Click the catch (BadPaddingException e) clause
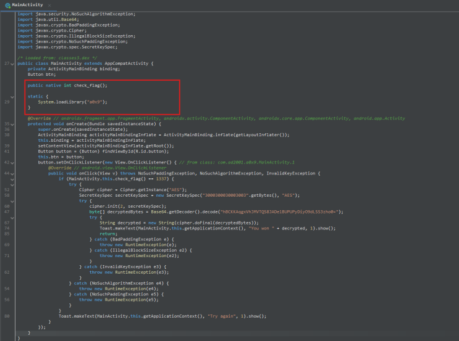The height and width of the screenshot is (341, 459). tap(132, 239)
